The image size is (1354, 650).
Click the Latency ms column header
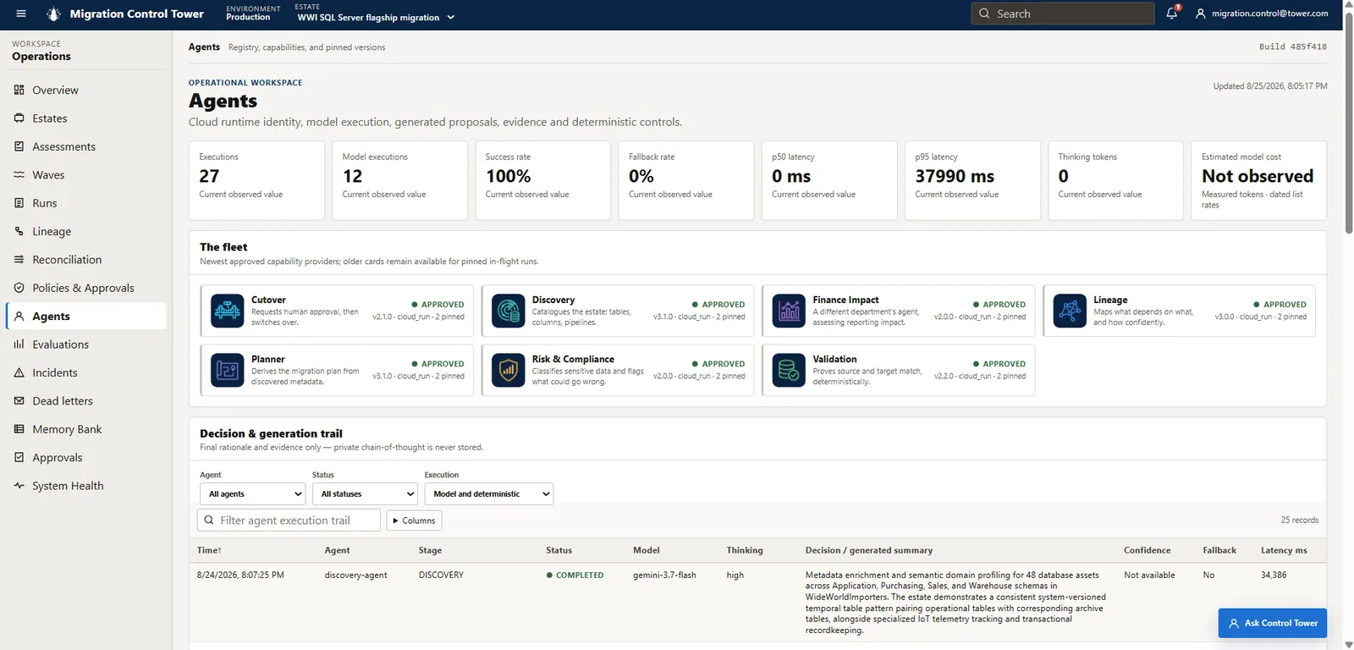click(1284, 550)
